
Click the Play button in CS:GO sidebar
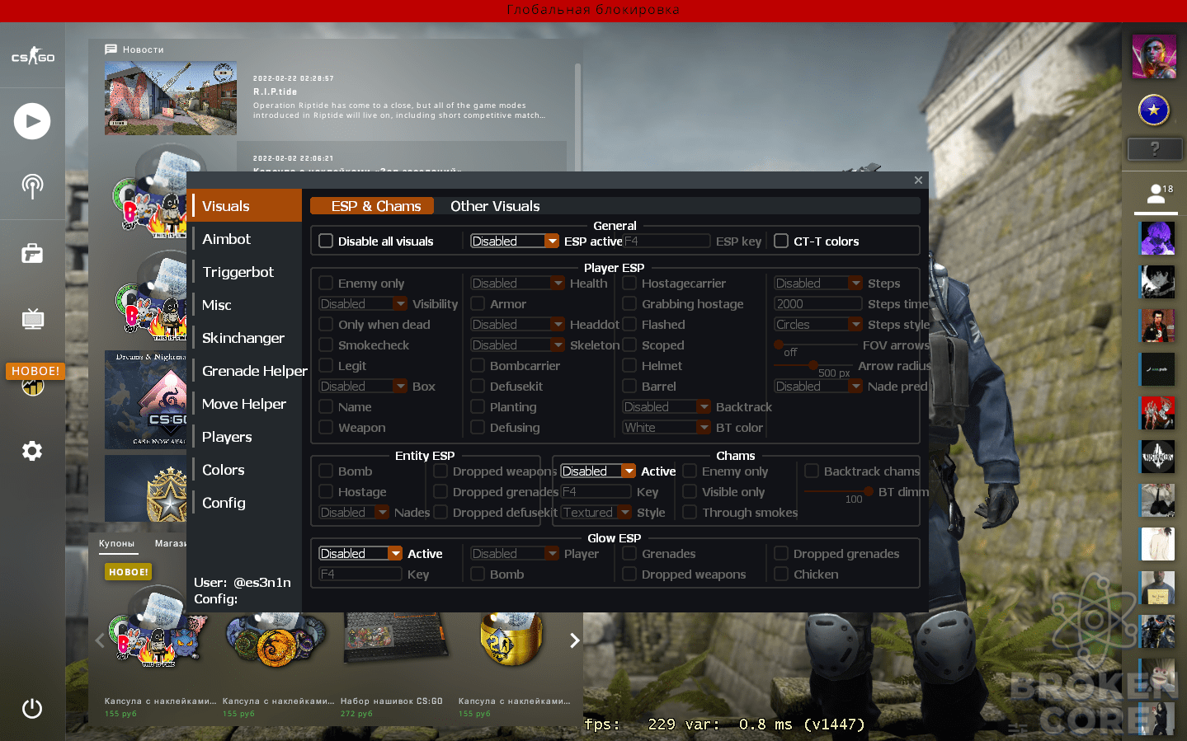pyautogui.click(x=32, y=121)
